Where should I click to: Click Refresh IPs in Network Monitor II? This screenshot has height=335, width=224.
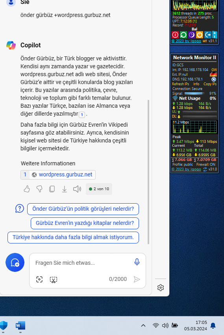coord(181,84)
